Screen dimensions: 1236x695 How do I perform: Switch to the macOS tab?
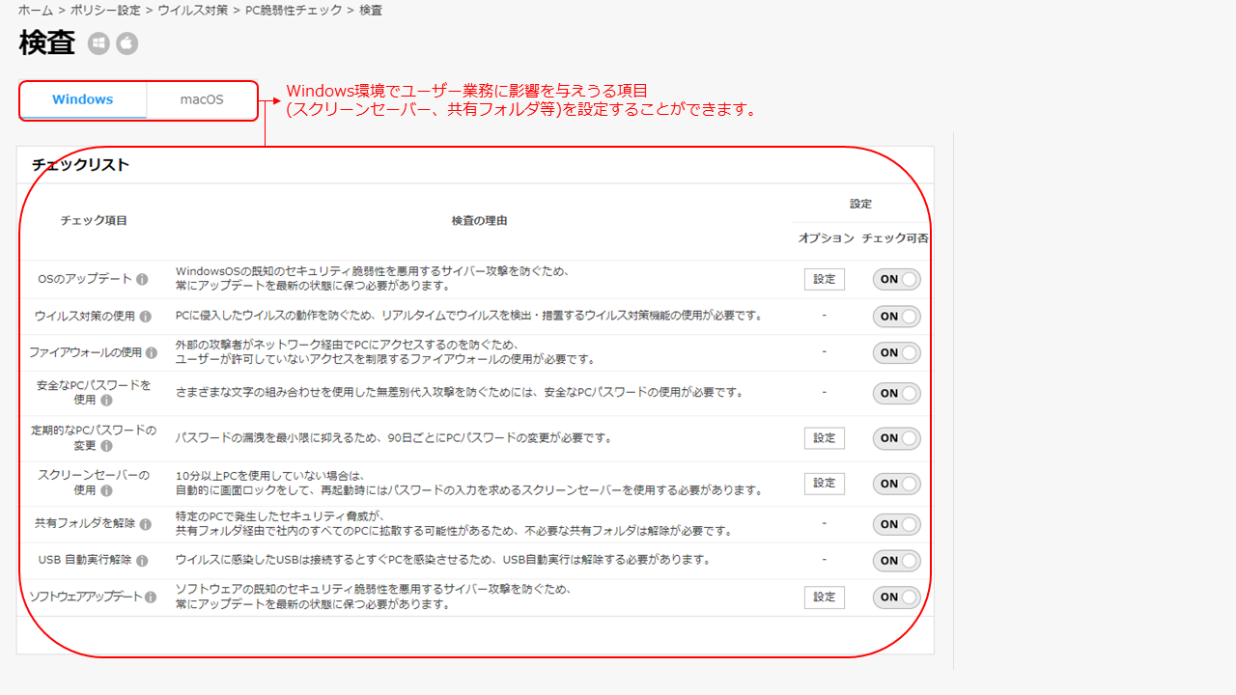point(202,100)
